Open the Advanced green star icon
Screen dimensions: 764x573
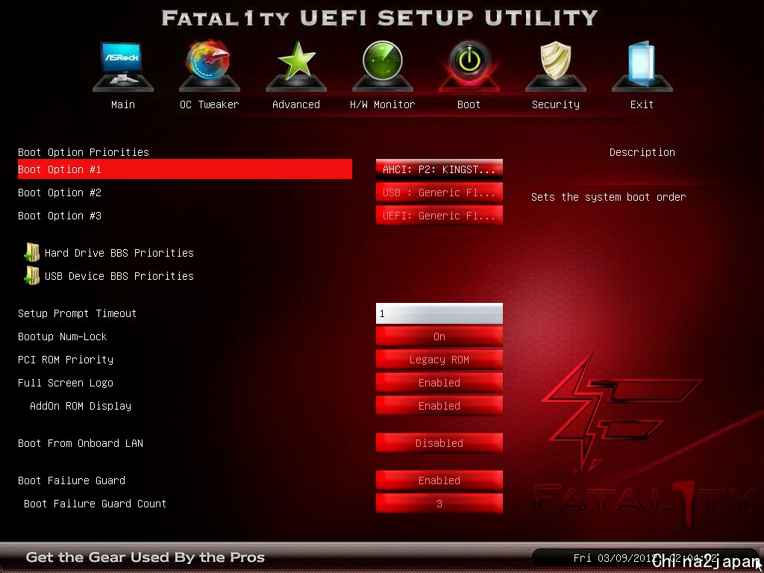[x=295, y=66]
